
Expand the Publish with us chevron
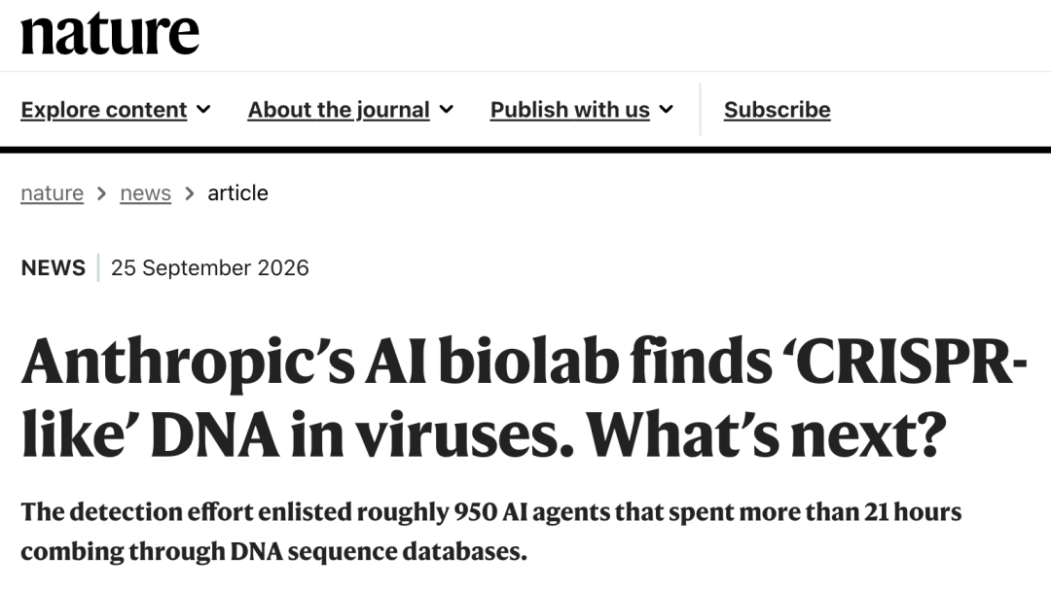click(667, 109)
